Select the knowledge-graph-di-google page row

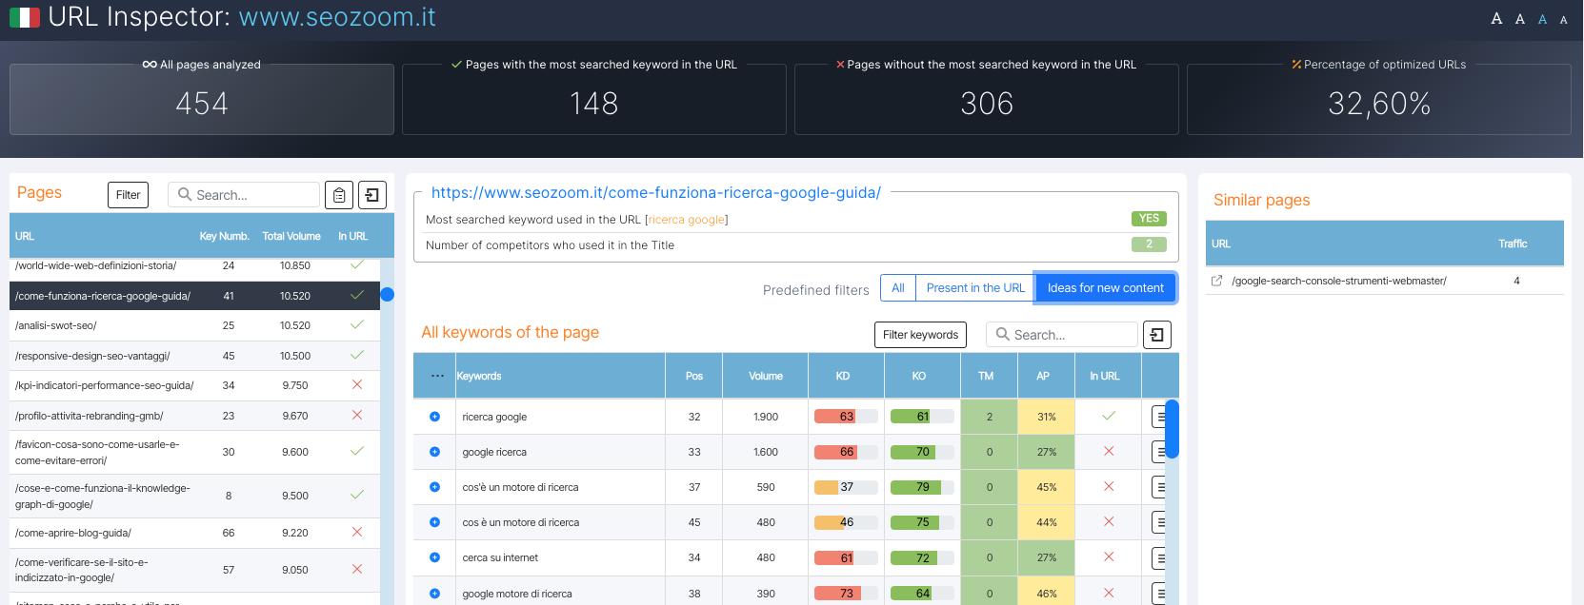pyautogui.click(x=195, y=496)
